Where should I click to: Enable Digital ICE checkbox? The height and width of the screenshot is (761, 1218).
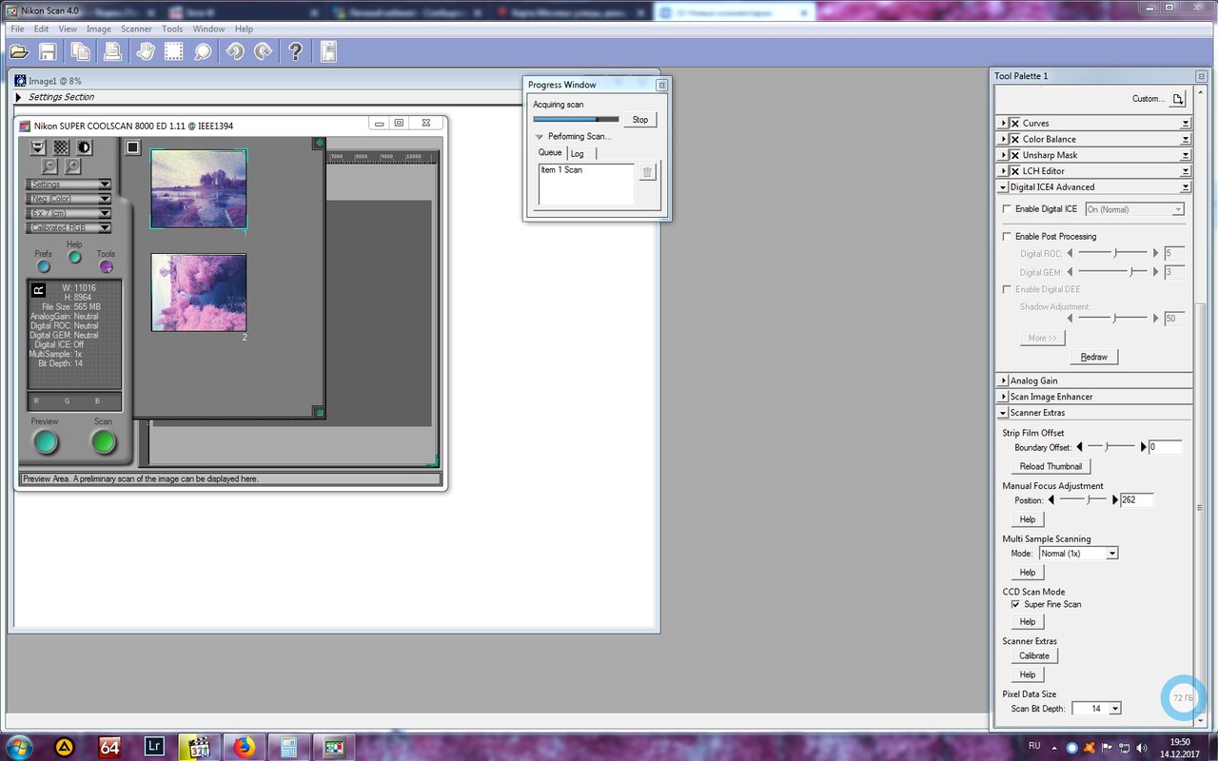point(1008,209)
